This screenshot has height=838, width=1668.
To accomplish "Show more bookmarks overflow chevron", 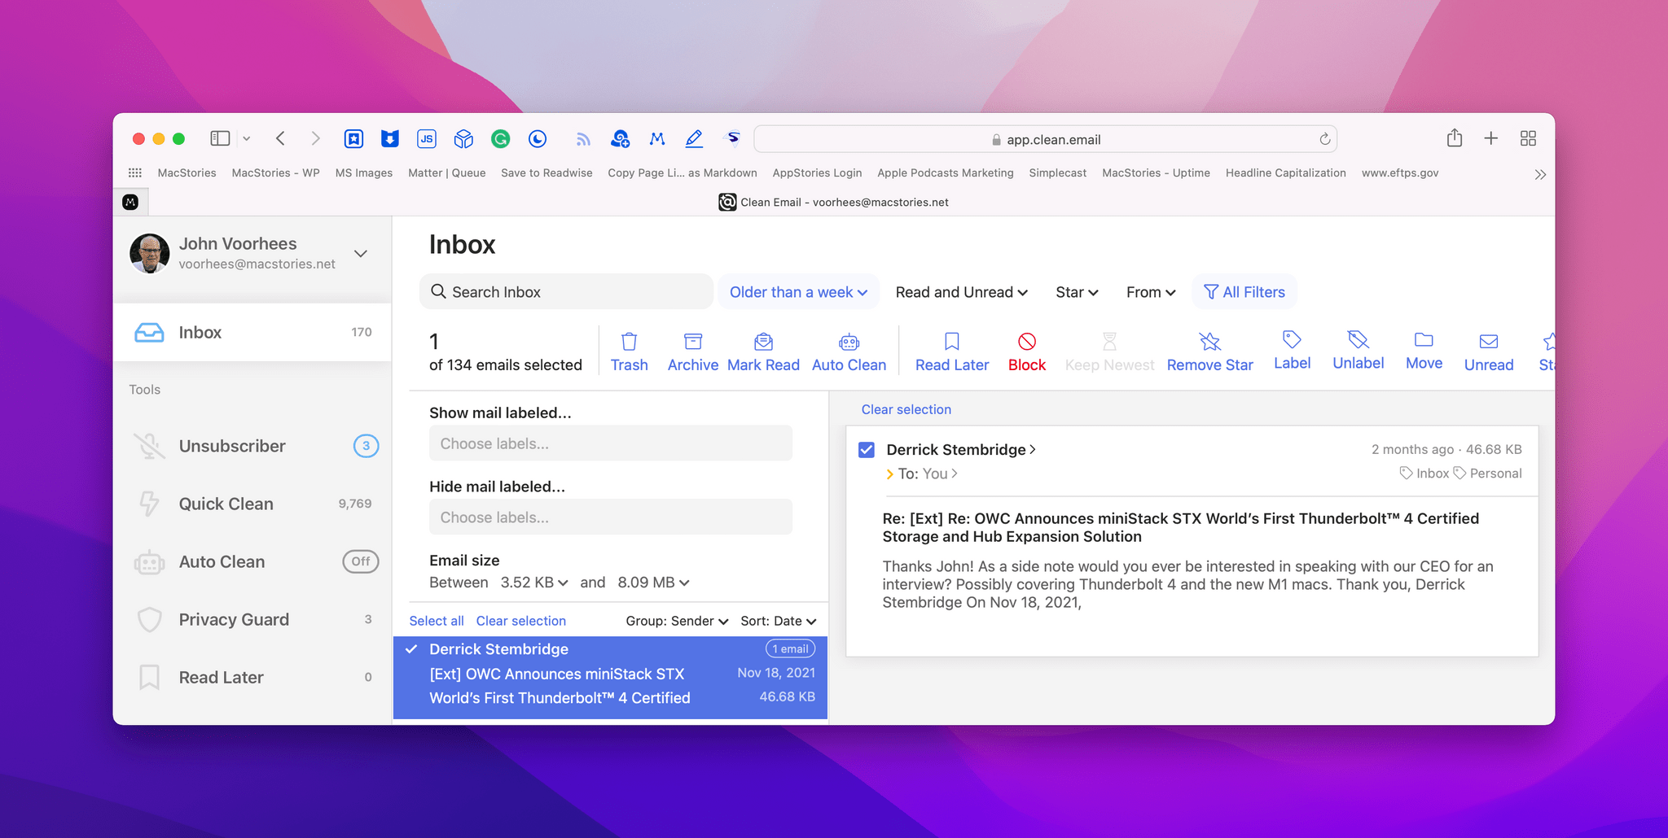I will (1540, 174).
